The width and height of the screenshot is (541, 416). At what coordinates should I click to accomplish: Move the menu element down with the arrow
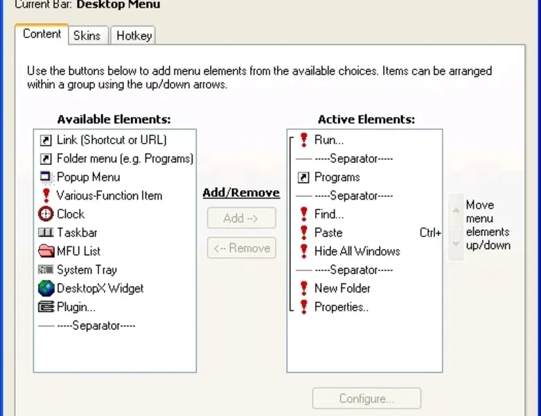click(455, 244)
